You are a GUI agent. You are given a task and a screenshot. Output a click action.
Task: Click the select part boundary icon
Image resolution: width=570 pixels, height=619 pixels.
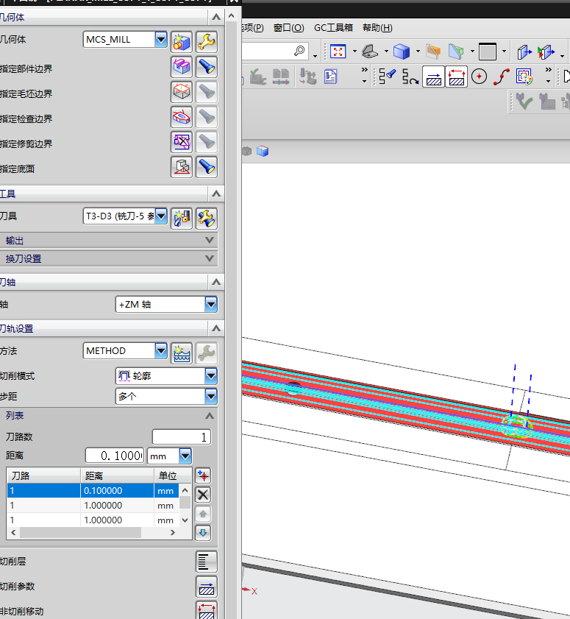coord(182,67)
